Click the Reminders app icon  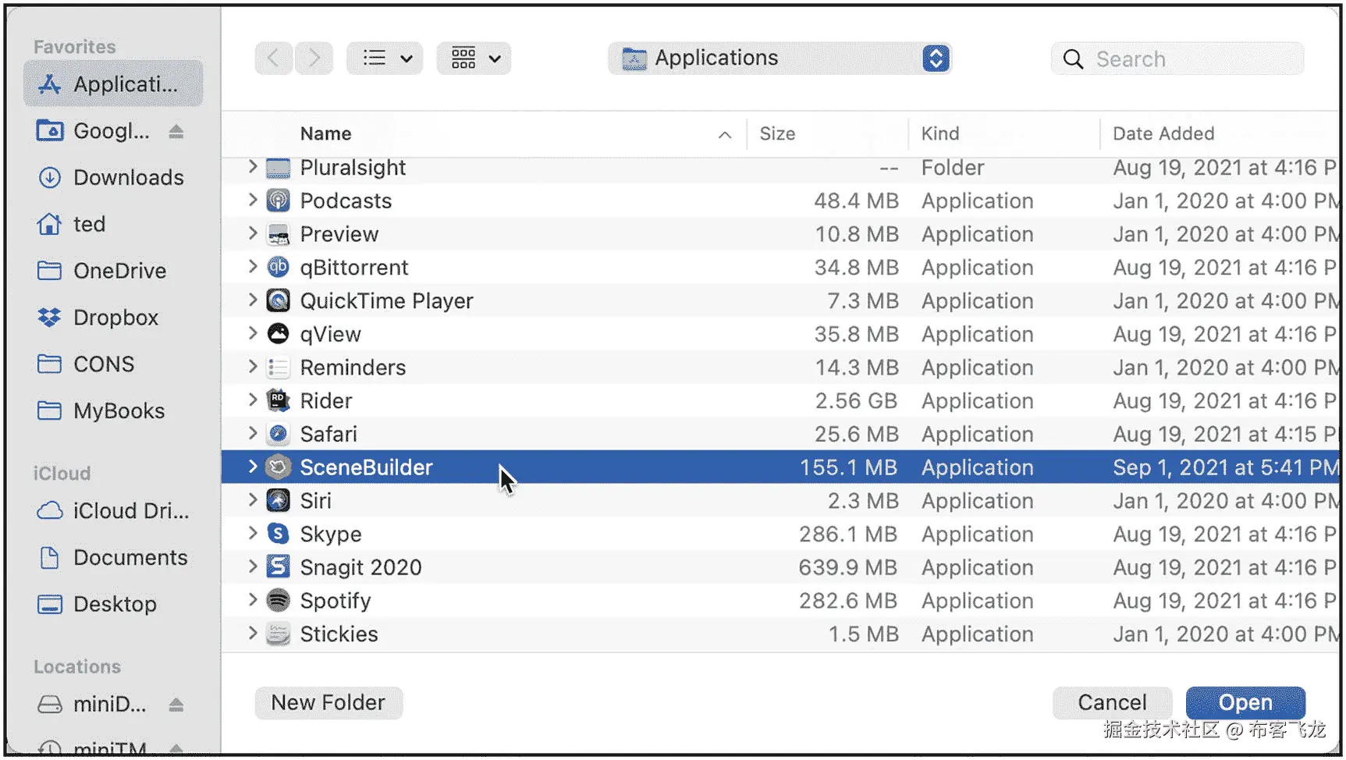tap(278, 368)
